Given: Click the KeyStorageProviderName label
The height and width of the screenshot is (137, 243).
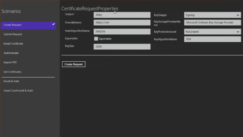Looking at the screenshot, I should click(x=167, y=23).
